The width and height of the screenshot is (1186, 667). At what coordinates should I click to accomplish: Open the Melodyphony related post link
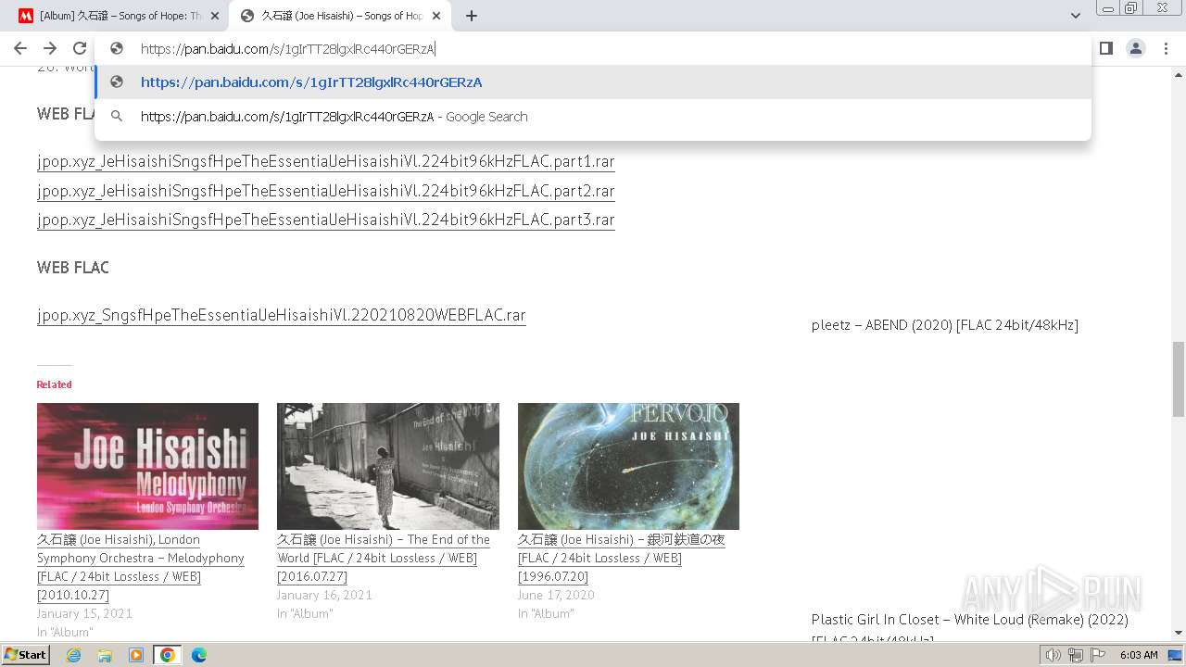[x=141, y=567]
